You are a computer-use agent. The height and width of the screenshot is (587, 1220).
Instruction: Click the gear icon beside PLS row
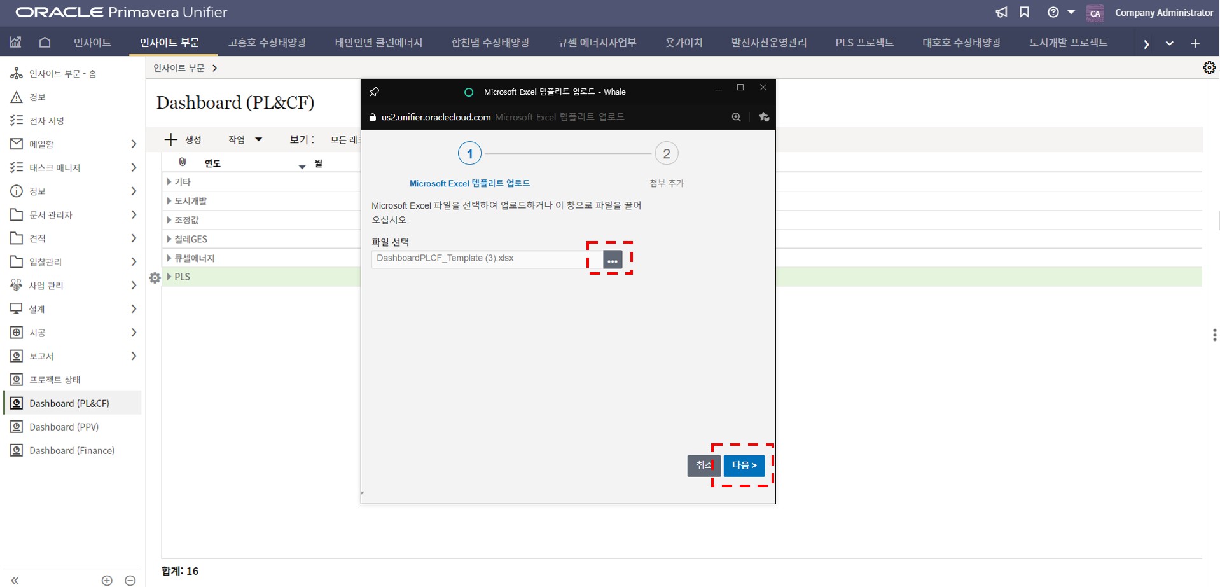[155, 278]
